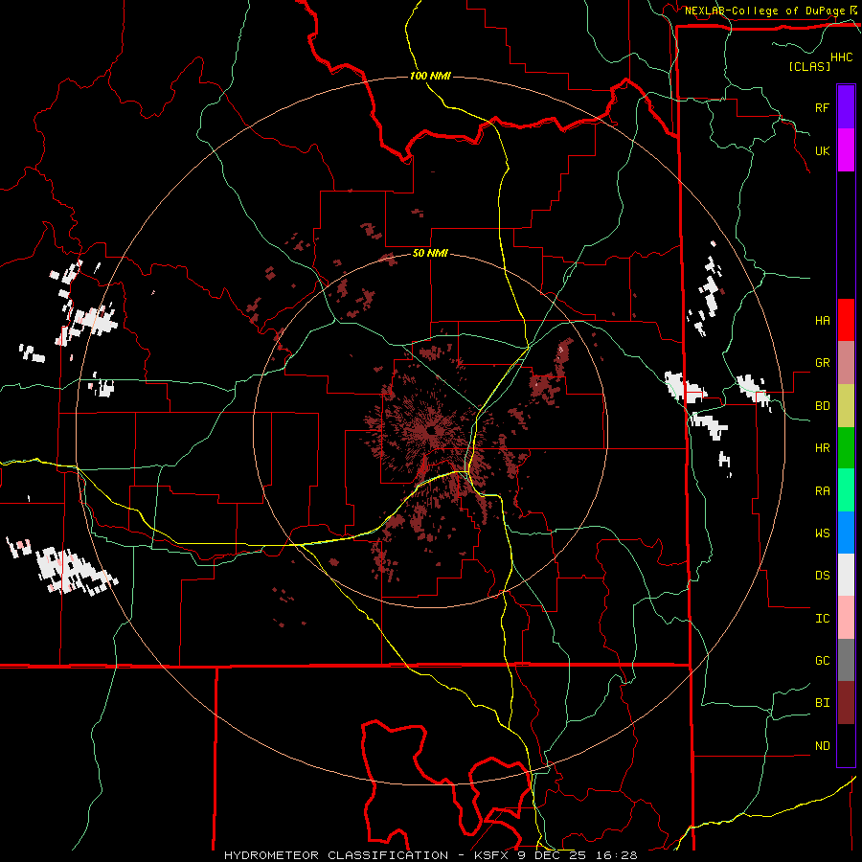The image size is (862, 862).
Task: Click the [CLAS] units label
Action: tap(809, 66)
